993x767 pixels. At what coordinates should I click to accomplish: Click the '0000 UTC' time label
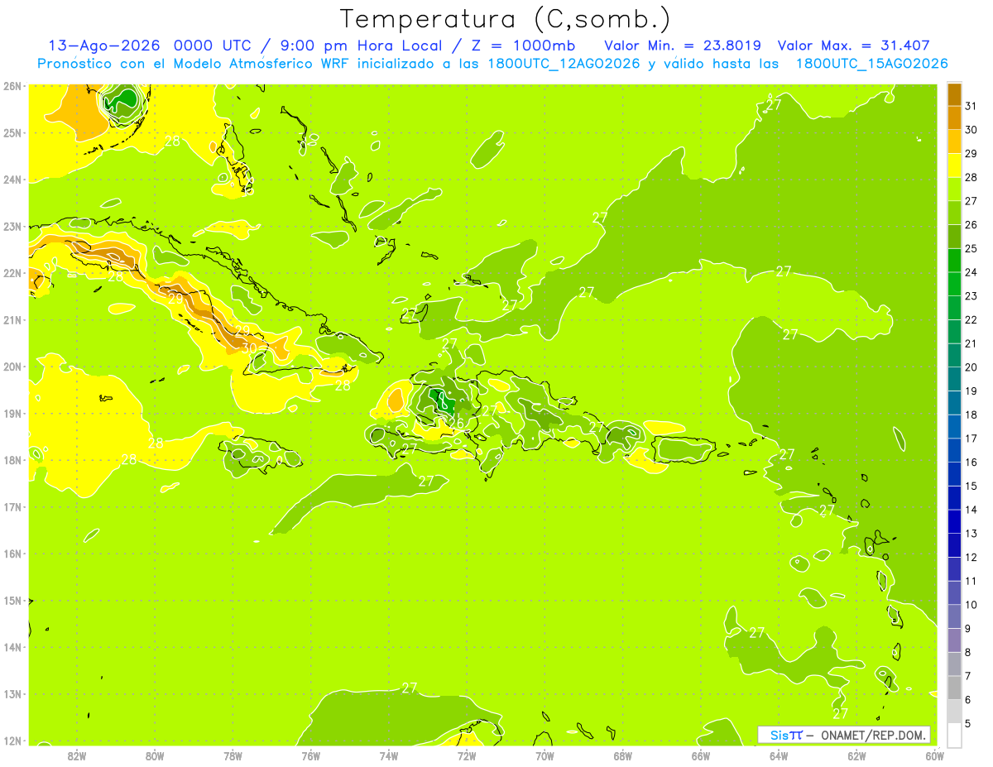pos(213,46)
